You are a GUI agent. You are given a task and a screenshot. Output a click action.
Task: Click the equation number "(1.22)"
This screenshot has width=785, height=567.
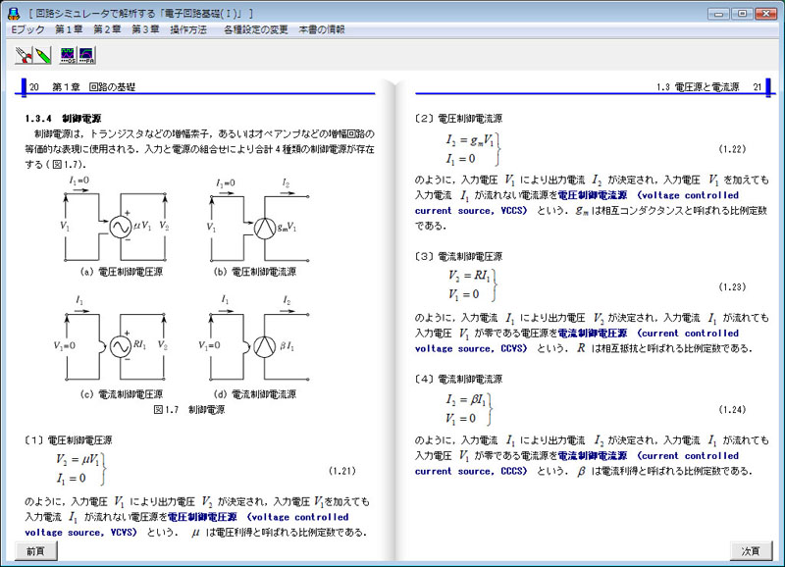732,149
